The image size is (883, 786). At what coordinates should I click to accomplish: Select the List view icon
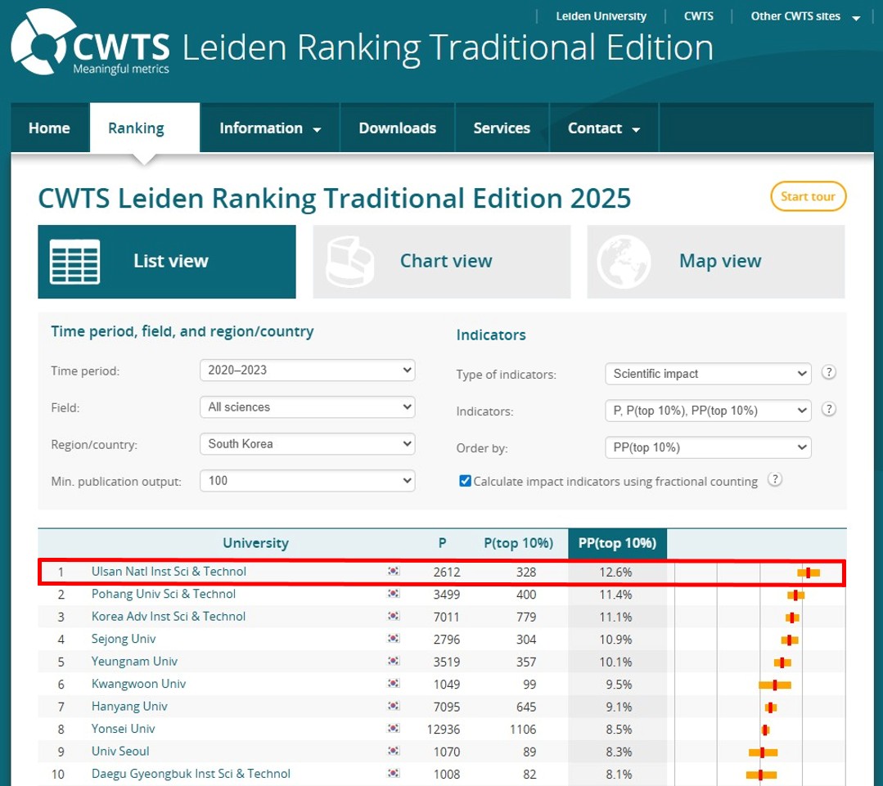[75, 260]
